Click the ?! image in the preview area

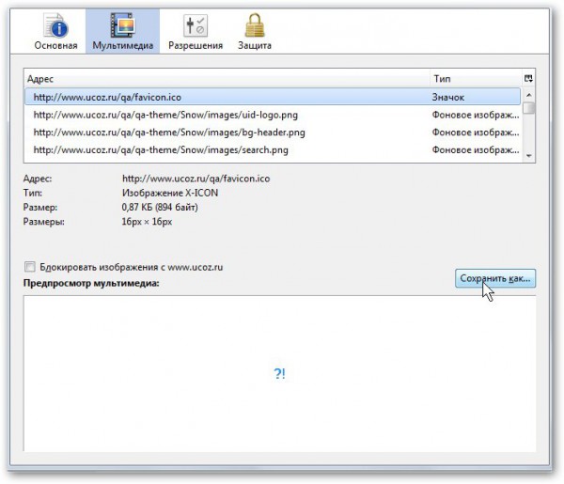279,374
